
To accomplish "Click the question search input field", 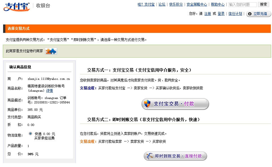I will (242, 4).
